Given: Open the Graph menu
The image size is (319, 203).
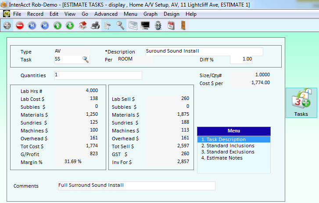Looking at the screenshot, I should [151, 14].
